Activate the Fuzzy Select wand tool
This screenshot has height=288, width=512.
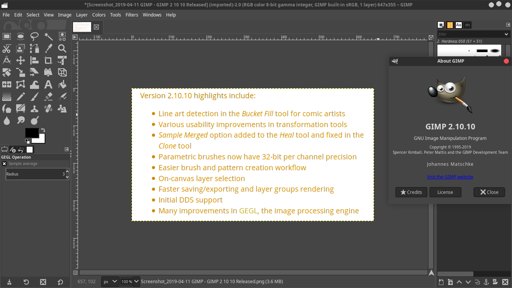[x=48, y=36]
